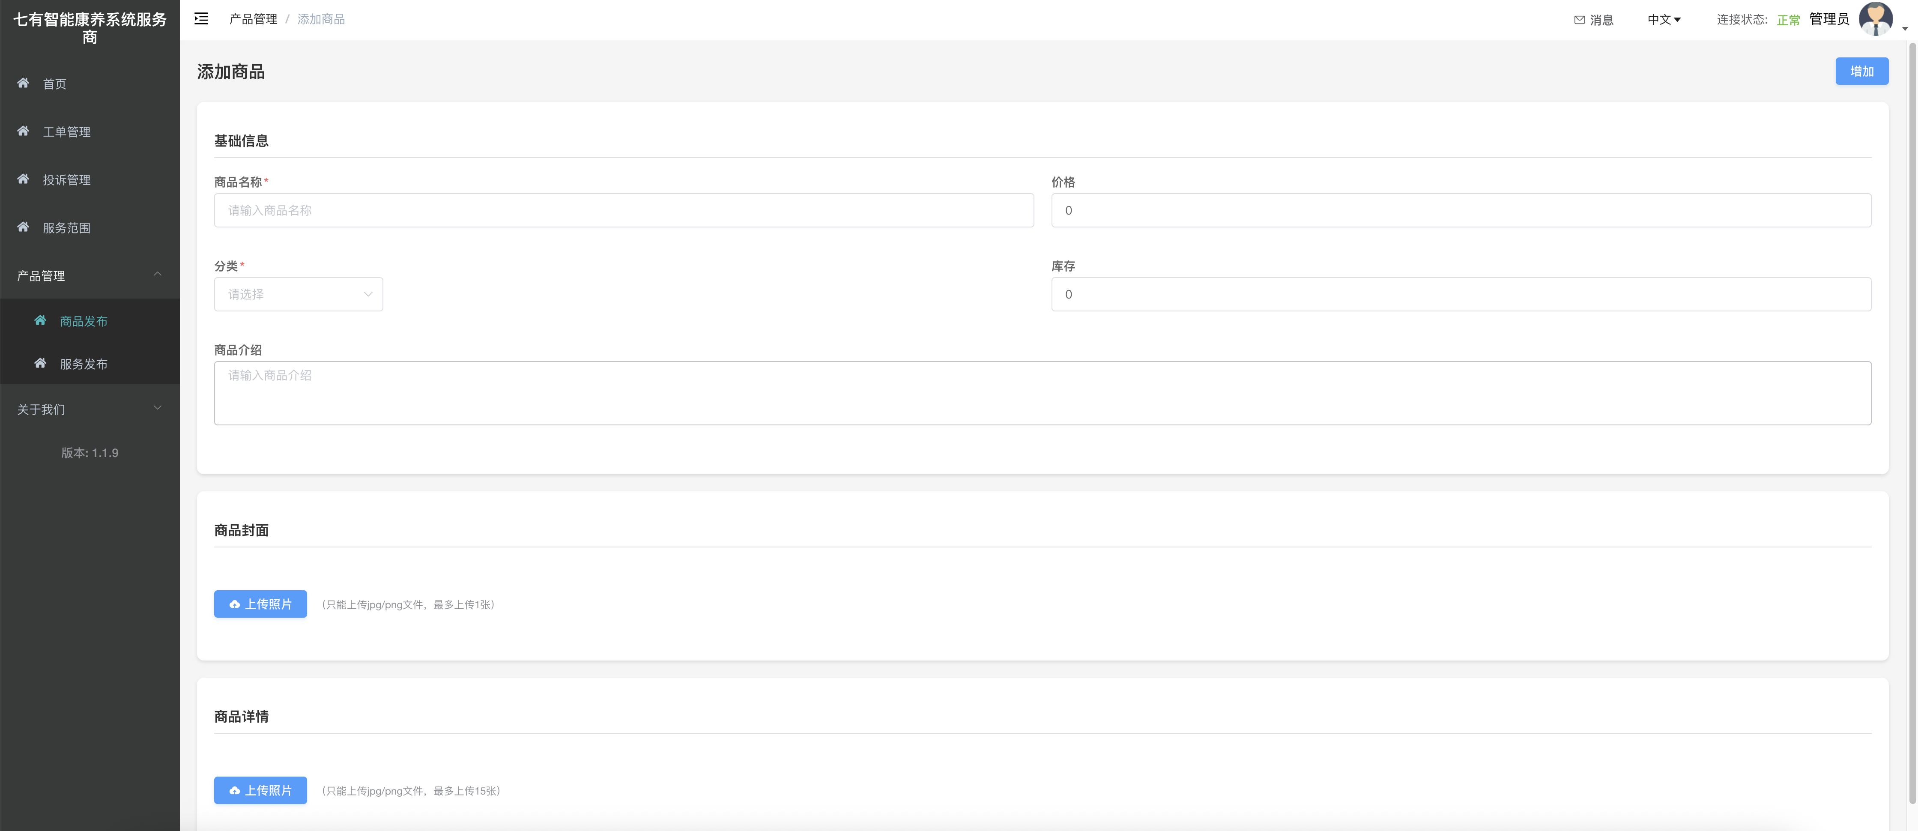Open the 首页 home icon

(x=23, y=83)
